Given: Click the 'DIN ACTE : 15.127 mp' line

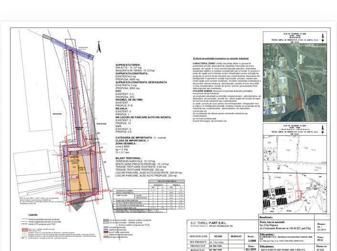Looking at the screenshot, I should (x=129, y=68).
